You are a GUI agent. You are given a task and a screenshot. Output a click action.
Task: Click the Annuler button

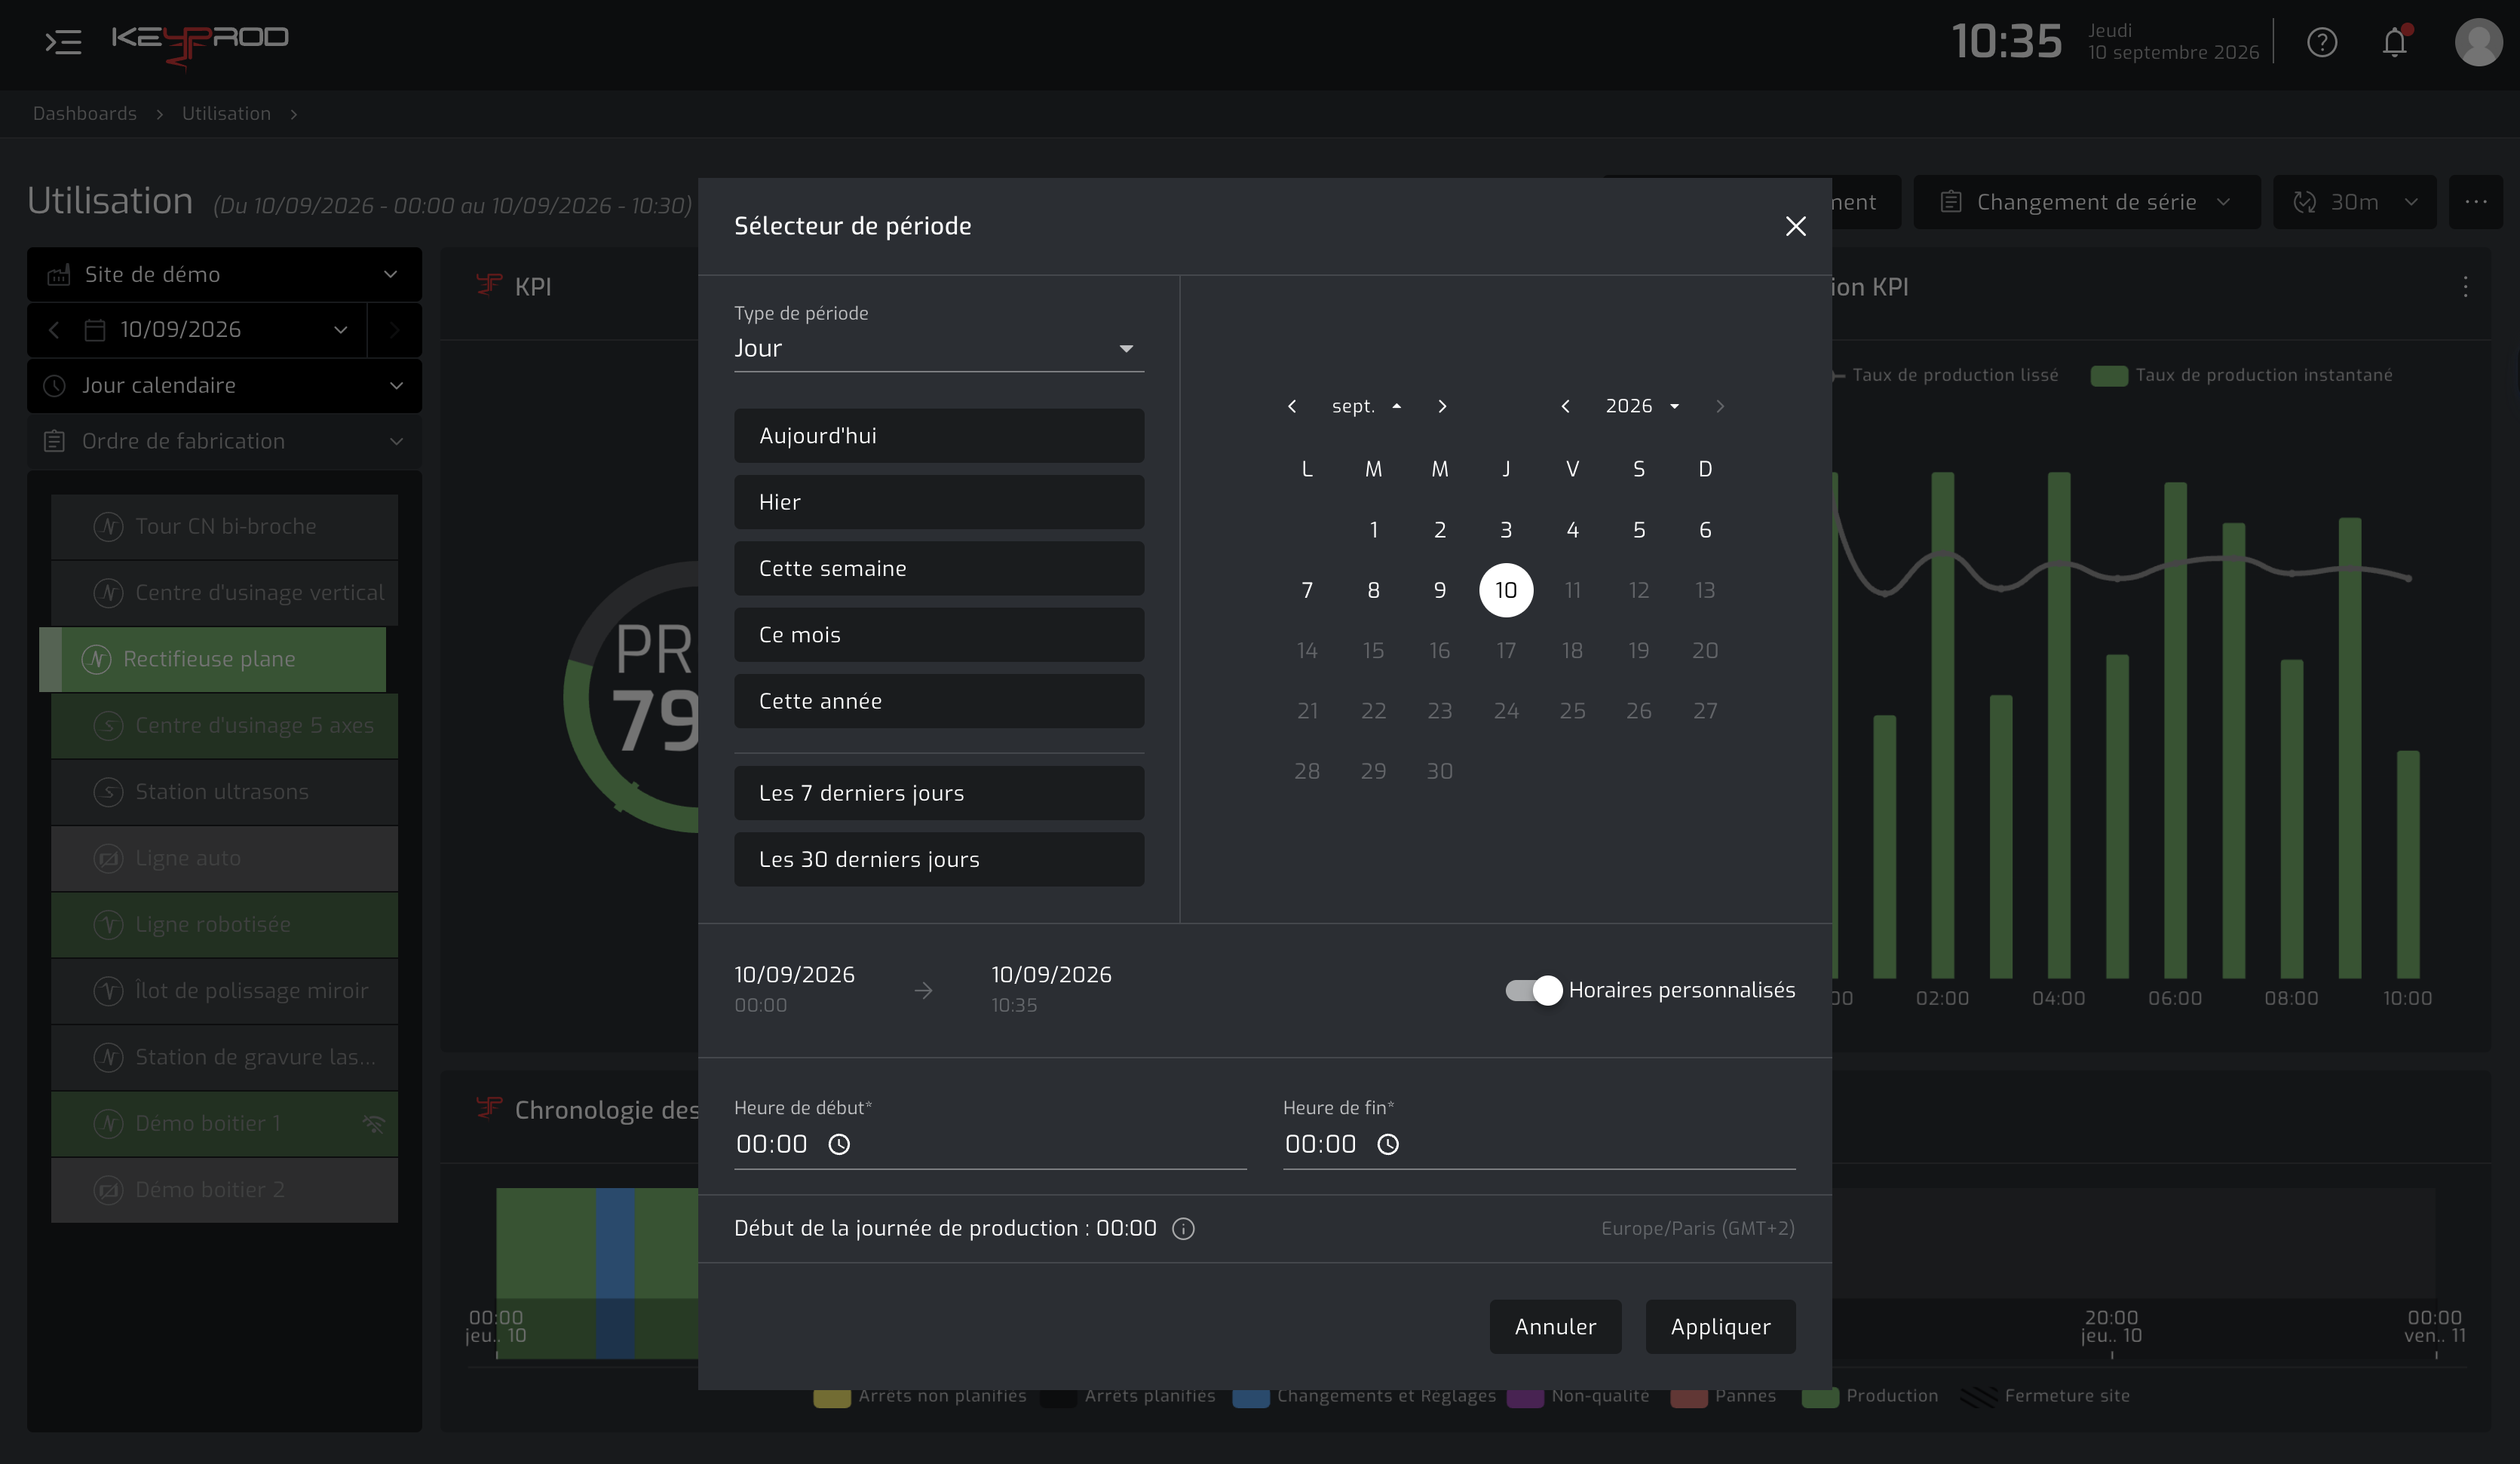tap(1555, 1327)
